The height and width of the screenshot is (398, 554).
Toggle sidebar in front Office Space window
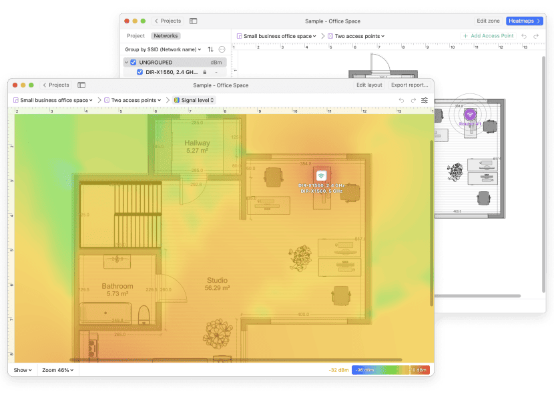[81, 85]
